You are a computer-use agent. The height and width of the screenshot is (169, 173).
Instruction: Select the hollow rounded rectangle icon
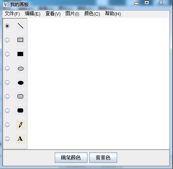(x=21, y=97)
